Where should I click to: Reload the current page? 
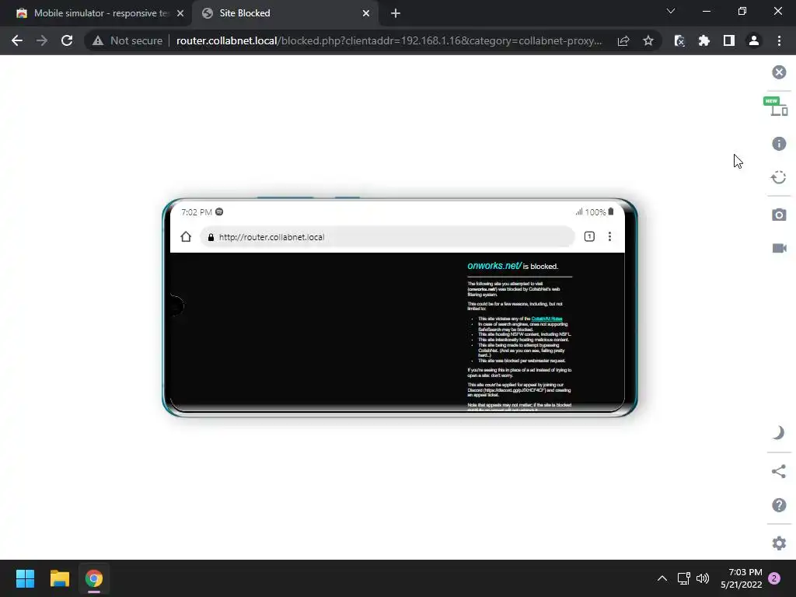click(x=67, y=40)
